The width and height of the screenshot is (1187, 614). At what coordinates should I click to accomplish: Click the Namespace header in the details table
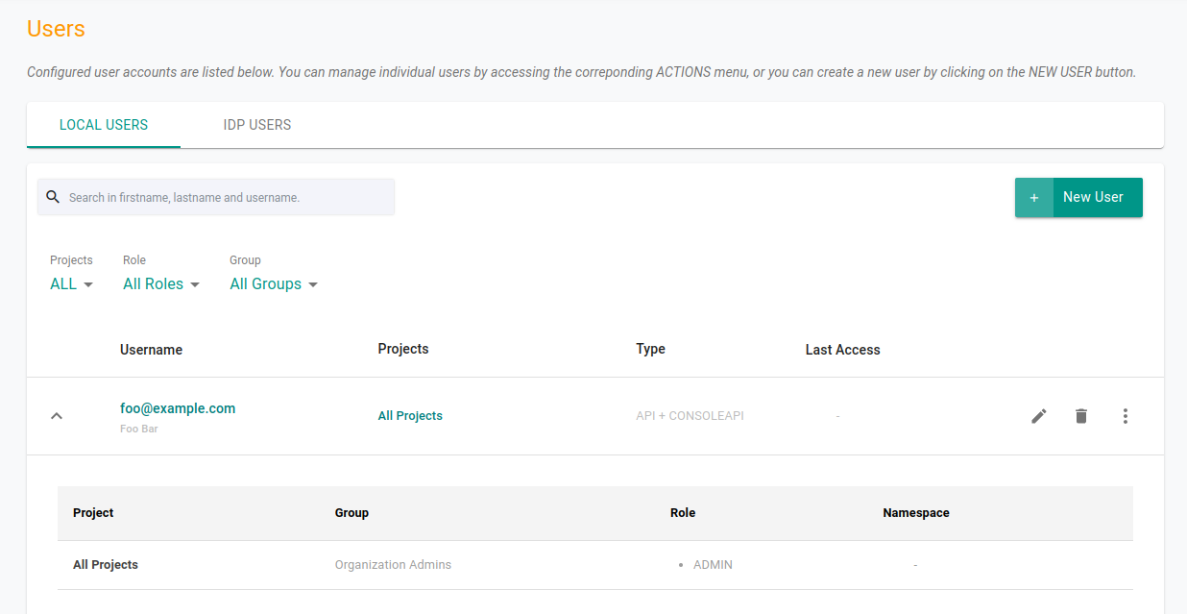click(x=916, y=513)
